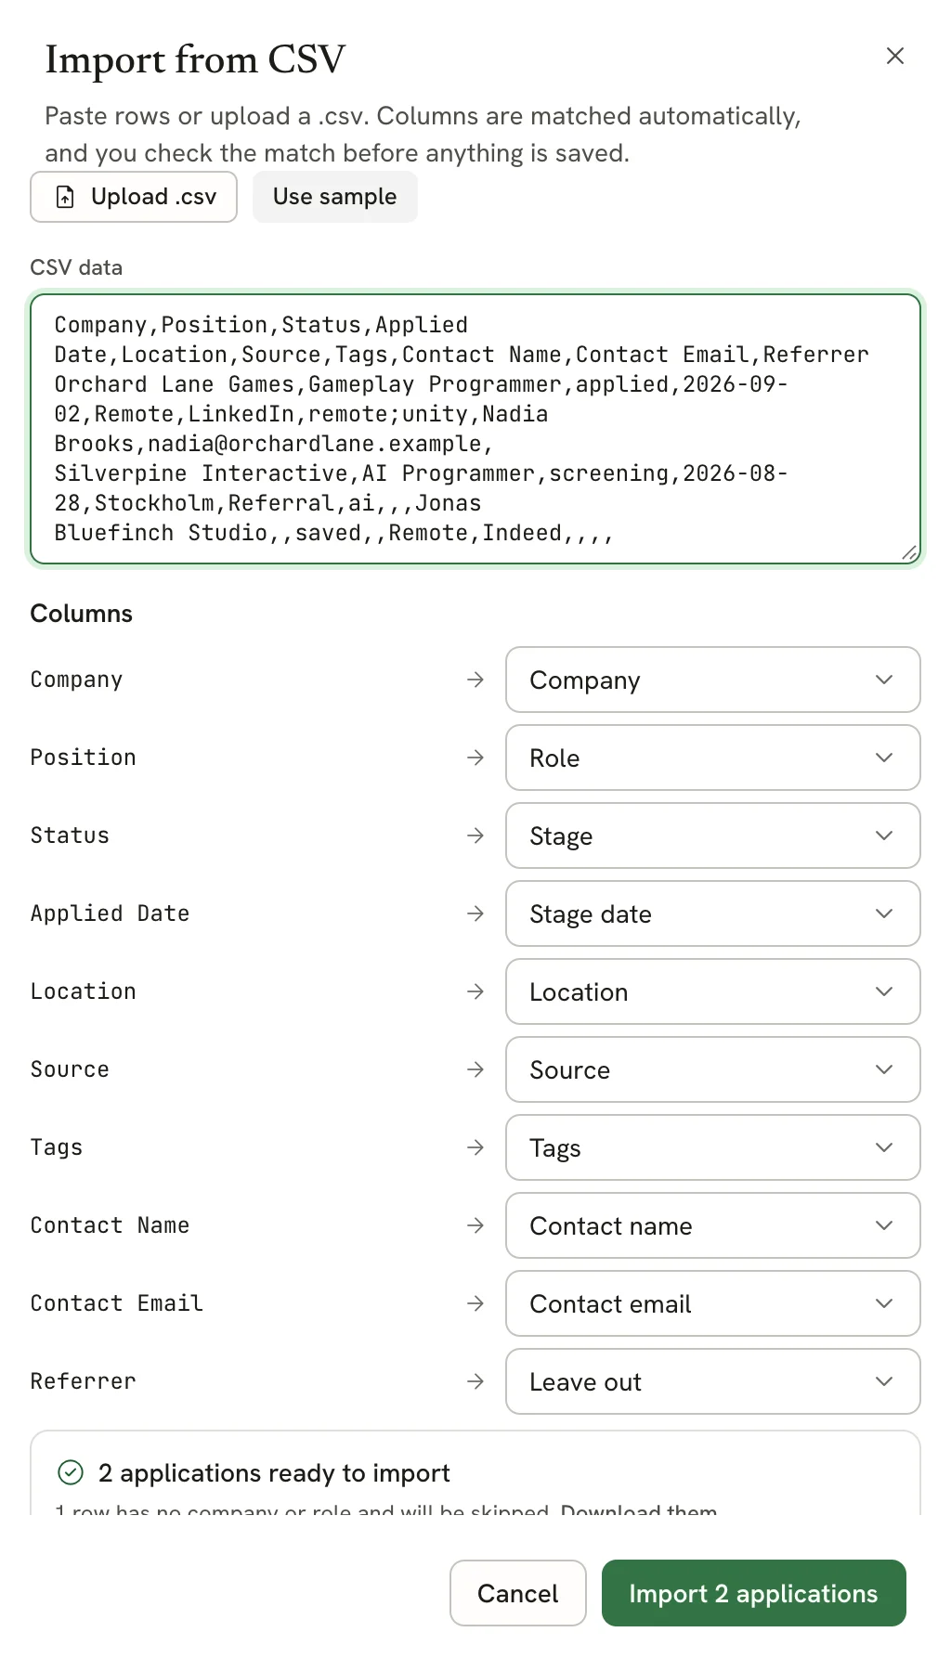Click the textarea resize handle corner
Screen dimensions: 951x1671
[x=909, y=552]
